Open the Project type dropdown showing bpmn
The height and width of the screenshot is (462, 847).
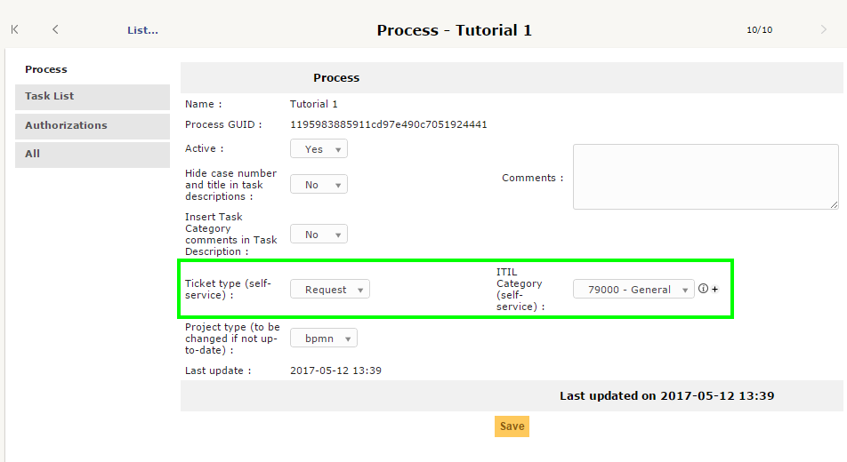pyautogui.click(x=324, y=339)
